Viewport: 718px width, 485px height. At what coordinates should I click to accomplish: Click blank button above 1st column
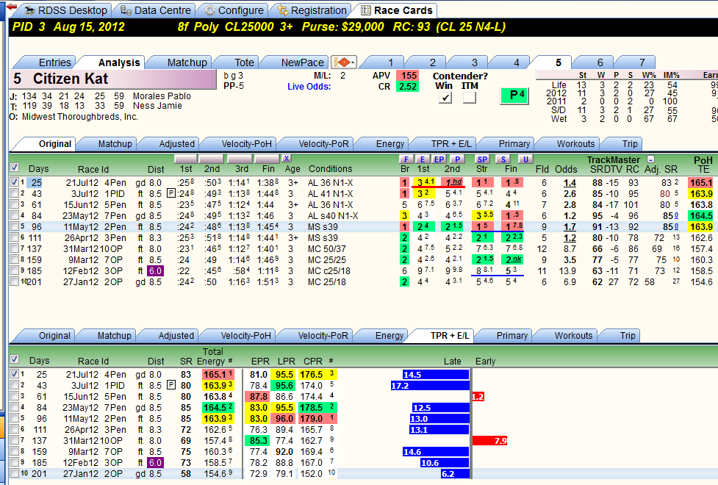[x=186, y=159]
